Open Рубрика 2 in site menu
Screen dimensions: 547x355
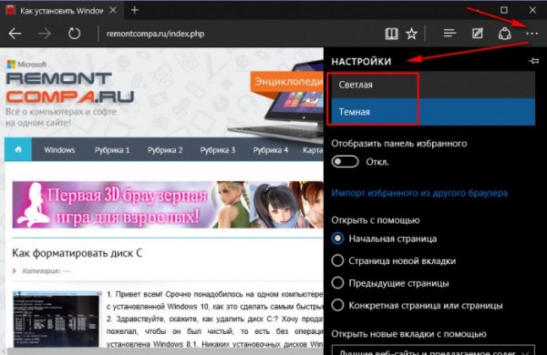pos(165,150)
